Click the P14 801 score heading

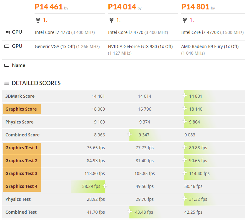[x=195, y=7]
